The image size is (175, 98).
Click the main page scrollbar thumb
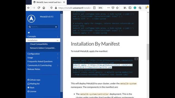coord(148,52)
